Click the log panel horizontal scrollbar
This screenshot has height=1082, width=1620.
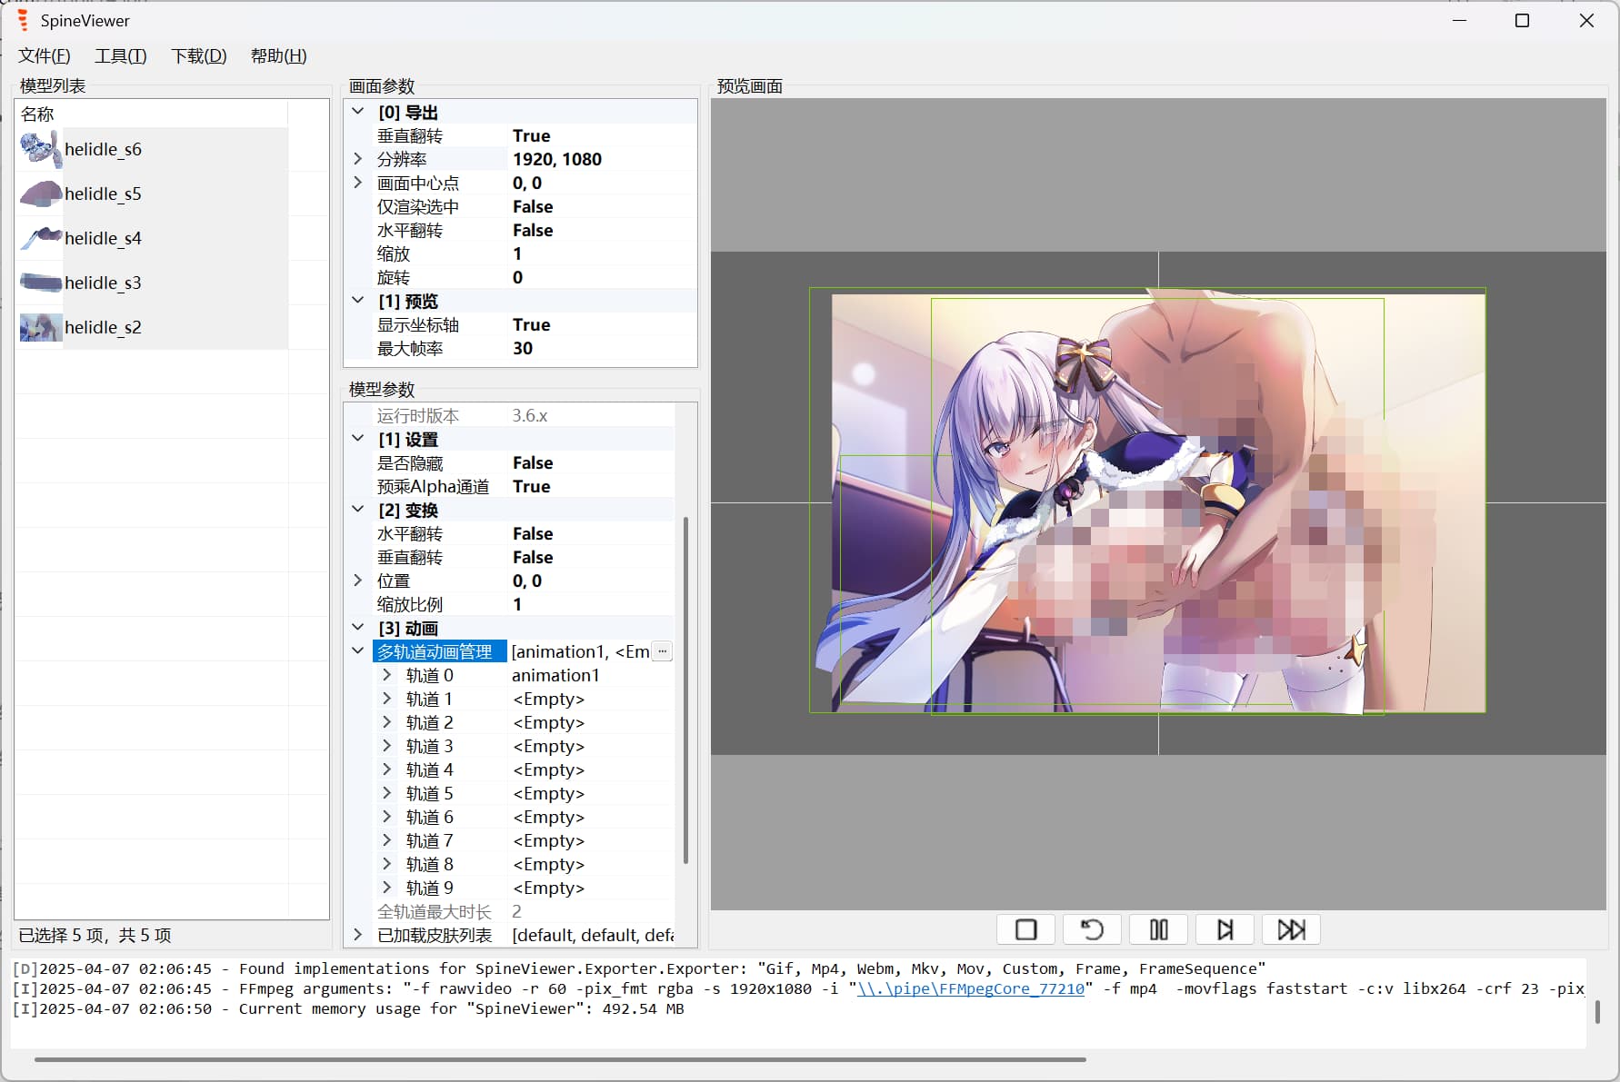560,1058
